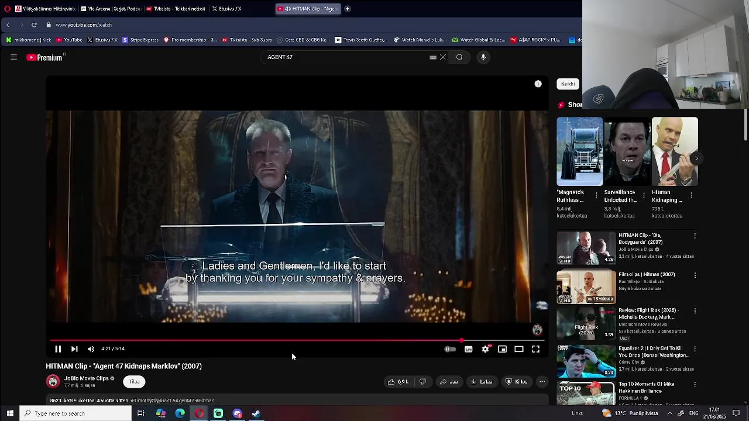Screen dimensions: 749x421
Task: Subscribe using the Tilaa button
Action: coord(135,382)
